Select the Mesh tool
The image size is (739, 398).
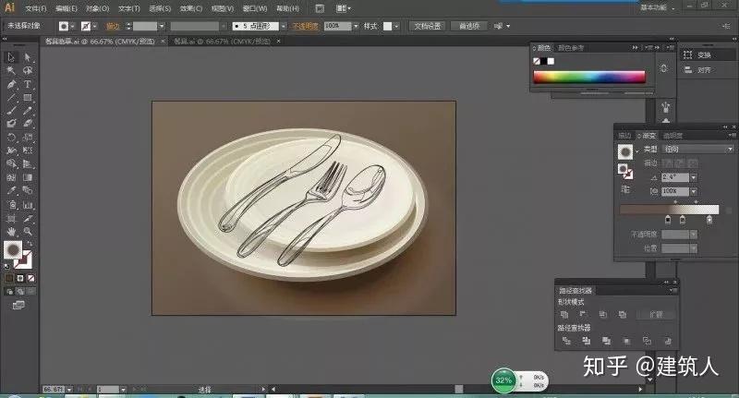pyautogui.click(x=11, y=177)
